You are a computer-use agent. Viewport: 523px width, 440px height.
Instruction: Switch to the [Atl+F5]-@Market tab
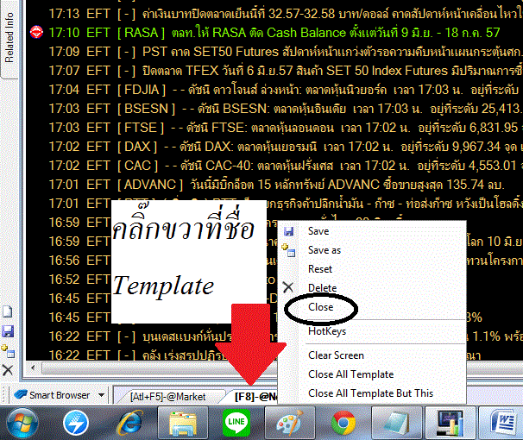coord(167,396)
